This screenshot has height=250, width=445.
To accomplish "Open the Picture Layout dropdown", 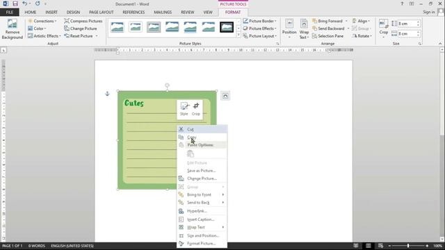I will [259, 36].
